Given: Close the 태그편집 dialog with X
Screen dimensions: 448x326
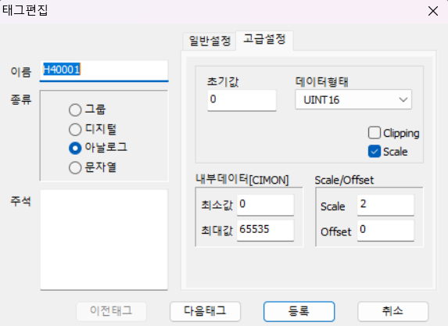Looking at the screenshot, I should (x=433, y=12).
